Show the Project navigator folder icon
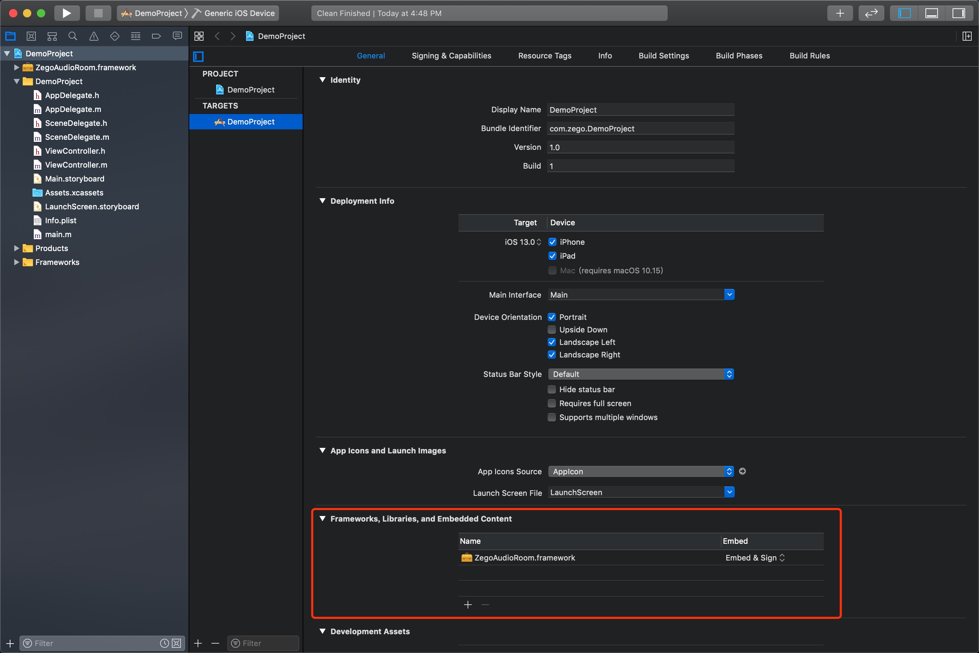 tap(10, 36)
